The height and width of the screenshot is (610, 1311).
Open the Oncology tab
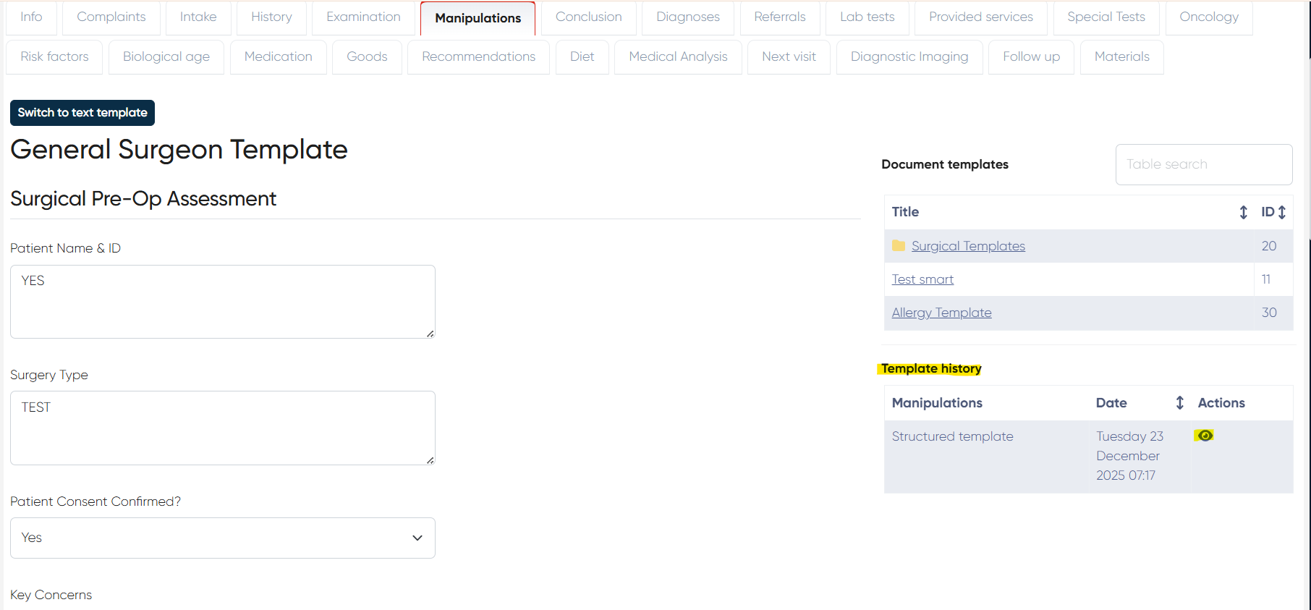[x=1208, y=17]
